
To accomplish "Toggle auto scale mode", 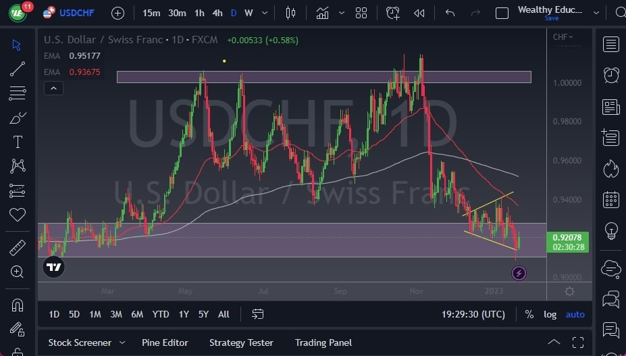I will point(575,314).
